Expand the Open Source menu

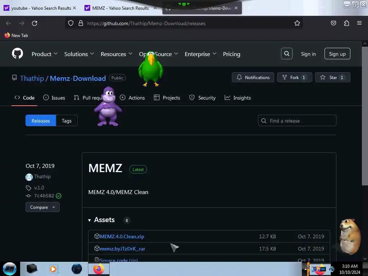coord(158,54)
